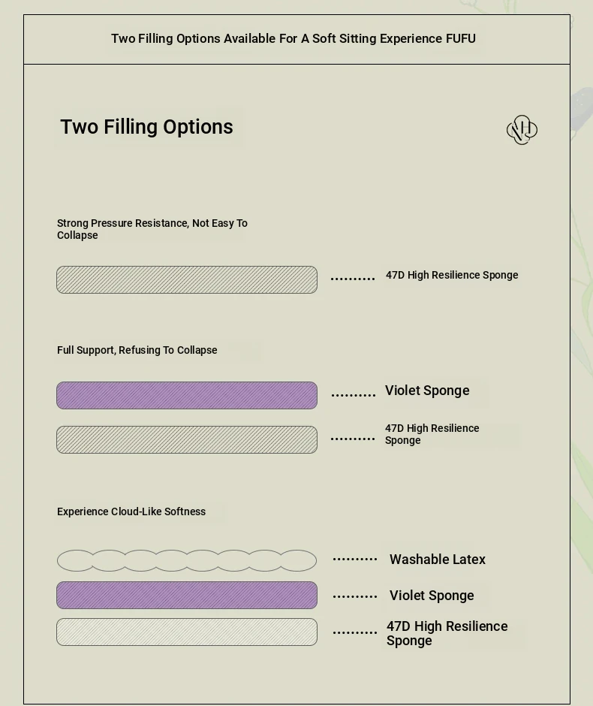Click the single-line "47D High Resilience Sponge" label
Viewport: 593px width, 706px height.
tap(452, 275)
